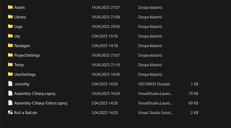Click the VSCONFIG Dosyası type text

coord(154,84)
